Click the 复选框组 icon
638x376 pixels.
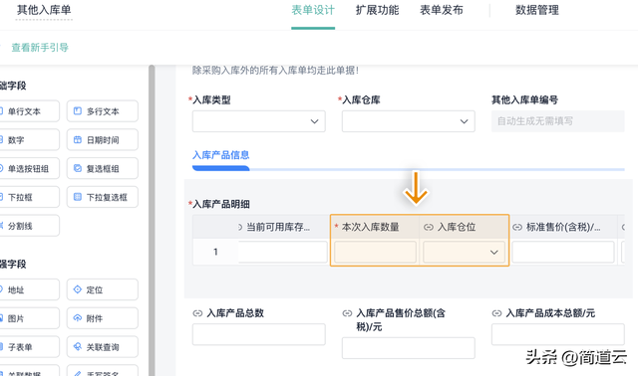pos(78,168)
